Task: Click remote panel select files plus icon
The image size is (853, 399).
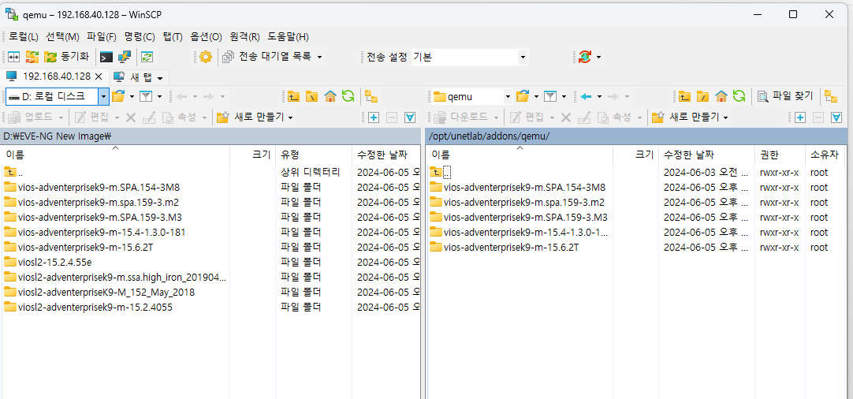Action: point(799,117)
